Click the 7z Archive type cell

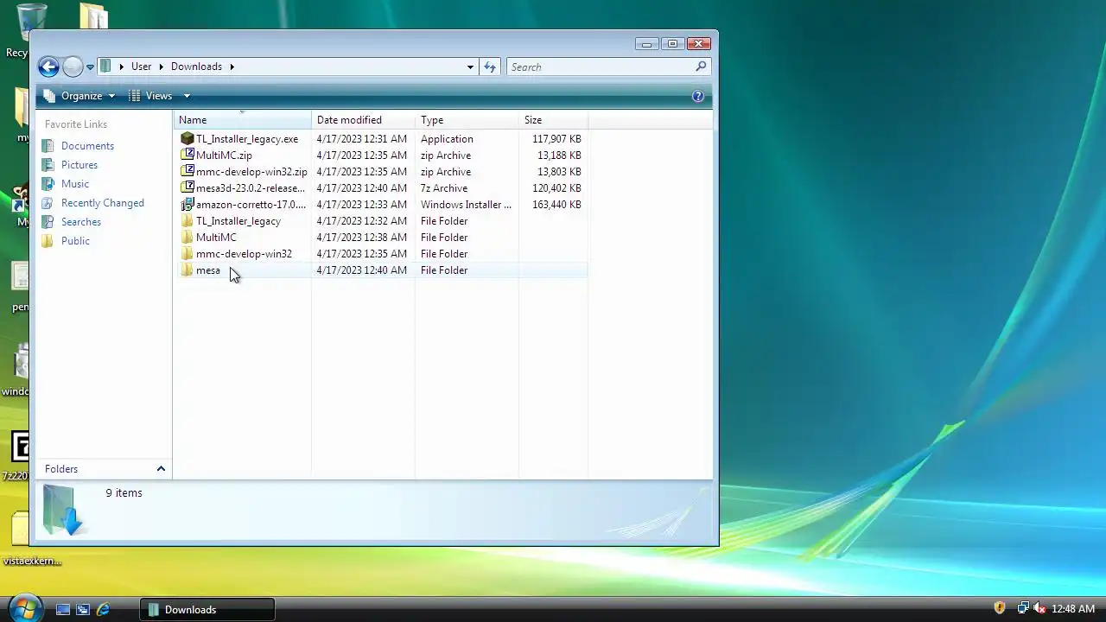(444, 188)
